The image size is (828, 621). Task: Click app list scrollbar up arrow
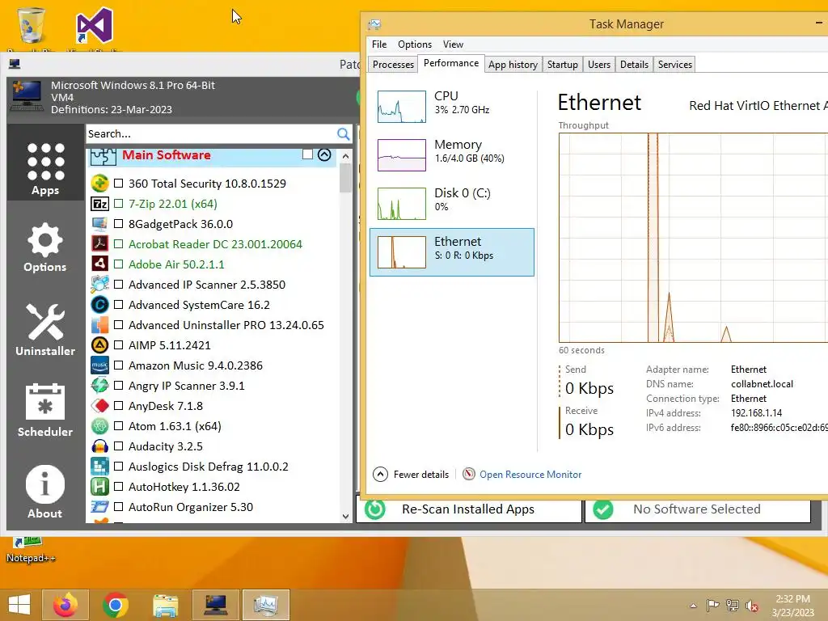click(x=346, y=156)
